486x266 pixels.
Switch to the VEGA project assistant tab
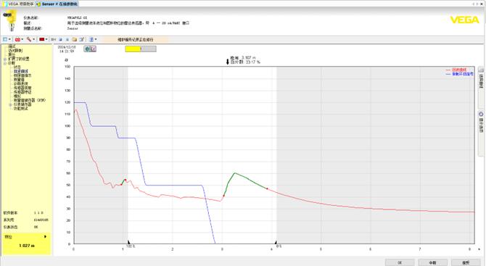pyautogui.click(x=18, y=4)
